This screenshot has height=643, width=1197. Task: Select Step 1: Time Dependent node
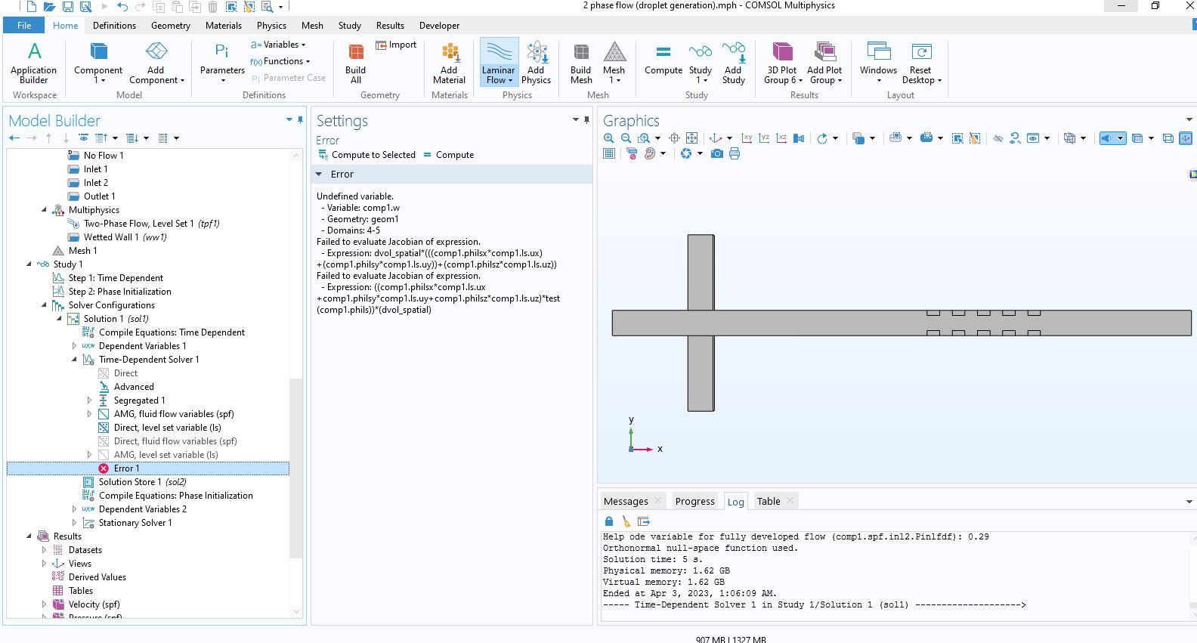pos(116,278)
